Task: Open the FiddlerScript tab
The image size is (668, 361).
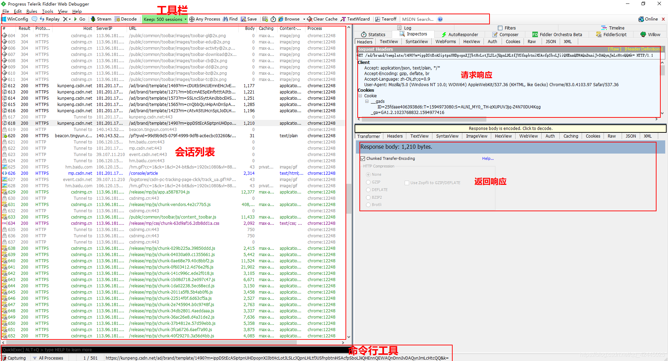Action: coord(611,34)
